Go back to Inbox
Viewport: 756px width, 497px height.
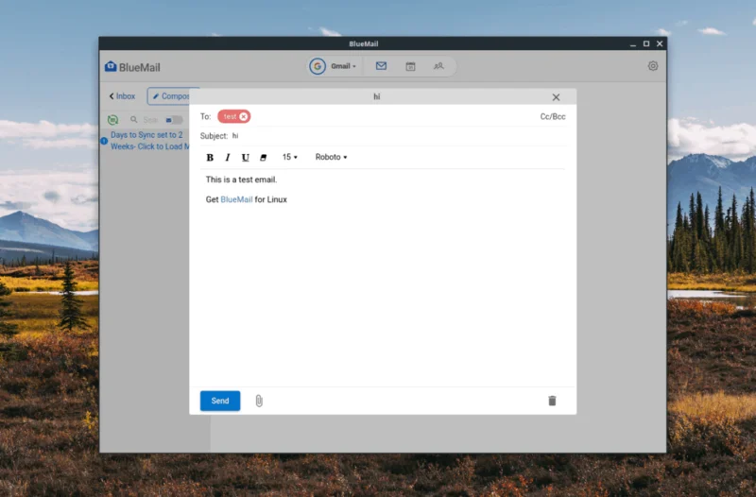(122, 96)
